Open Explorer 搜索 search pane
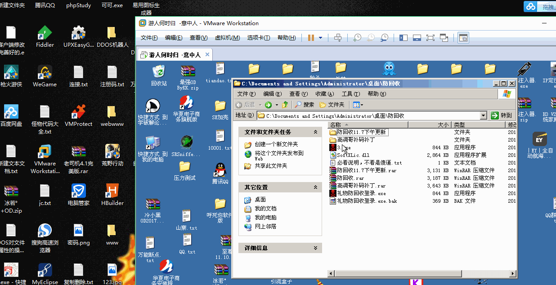Viewport: 556px width, 285px height. [x=305, y=105]
